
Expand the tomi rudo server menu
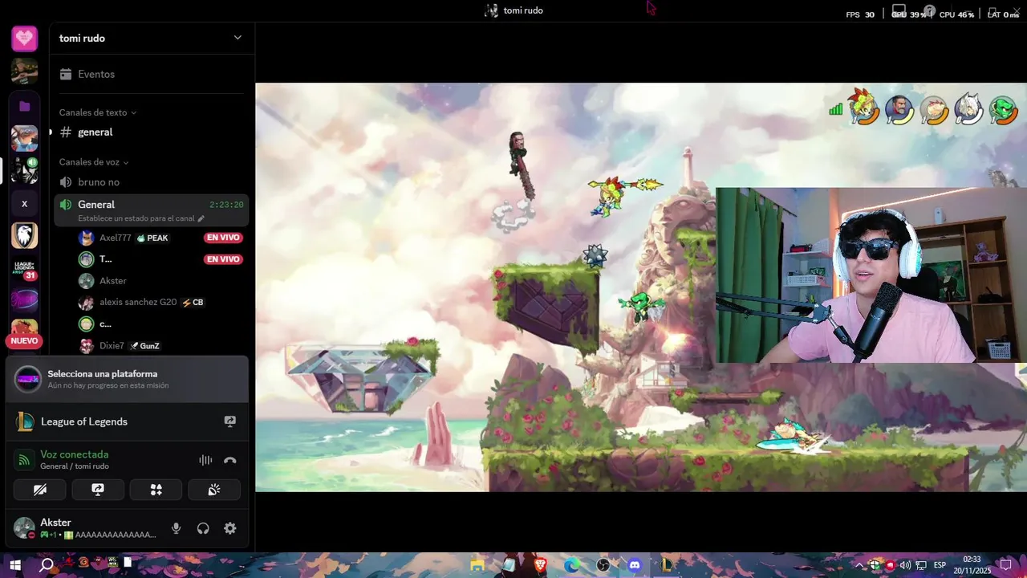click(237, 38)
